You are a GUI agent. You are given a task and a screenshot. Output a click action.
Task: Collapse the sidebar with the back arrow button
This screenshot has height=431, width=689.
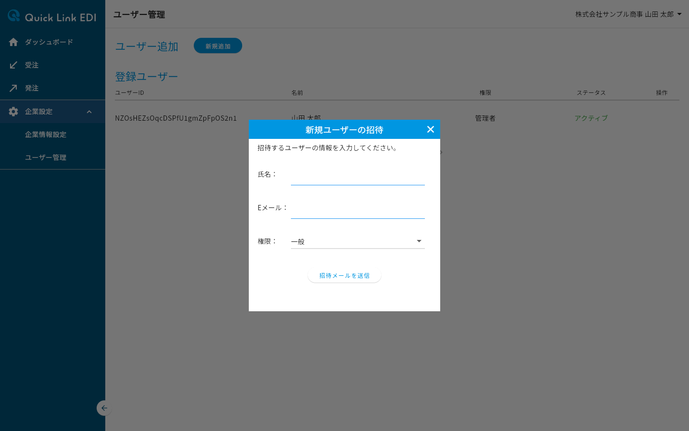pos(104,408)
